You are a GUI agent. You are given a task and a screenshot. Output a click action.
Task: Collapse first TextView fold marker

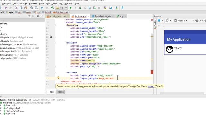point(55,43)
